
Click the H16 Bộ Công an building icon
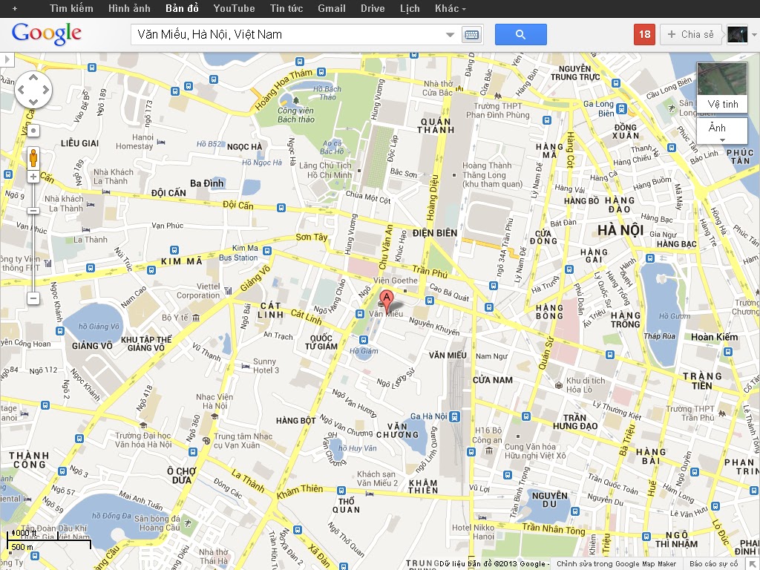[x=488, y=451]
